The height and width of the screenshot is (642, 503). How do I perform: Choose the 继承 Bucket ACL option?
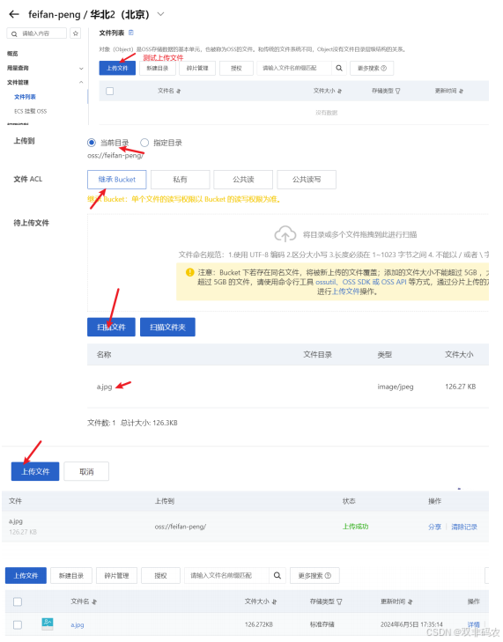click(x=117, y=180)
